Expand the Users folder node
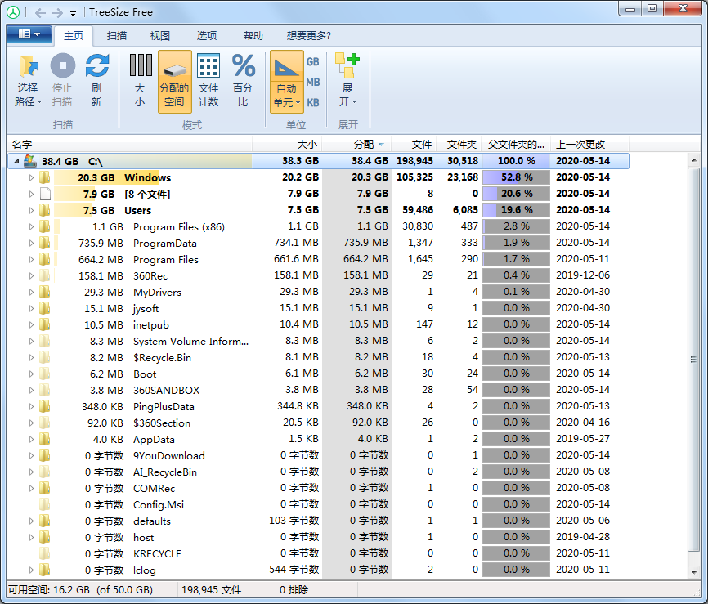The height and width of the screenshot is (604, 708). [x=29, y=210]
